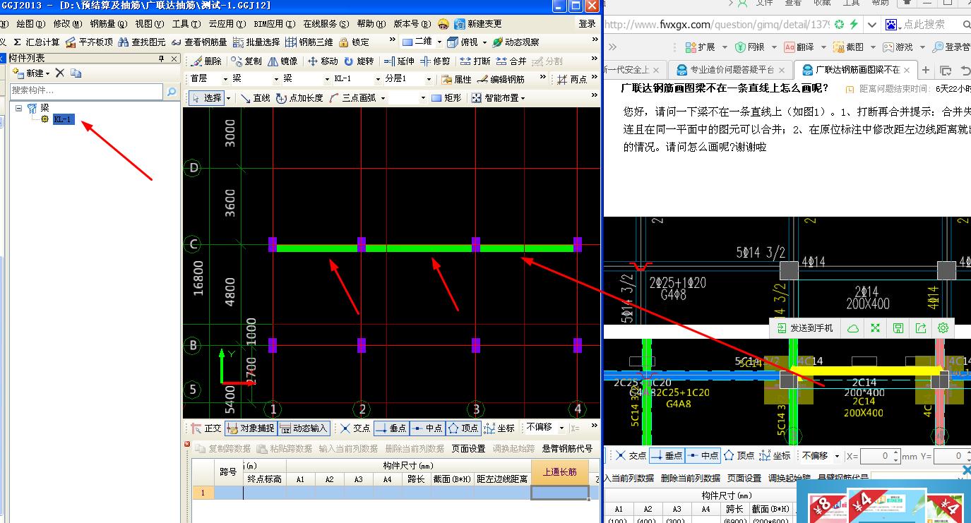971x523 pixels.
Task: Click 页面设置 in GGJ bottom panel
Action: [469, 448]
